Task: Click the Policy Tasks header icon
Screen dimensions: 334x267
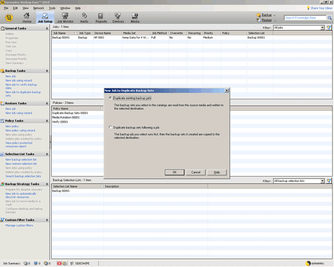Action: tap(2, 121)
